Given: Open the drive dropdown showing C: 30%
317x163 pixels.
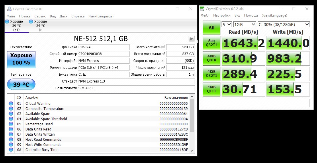Looking at the screenshot, I should click(x=284, y=25).
